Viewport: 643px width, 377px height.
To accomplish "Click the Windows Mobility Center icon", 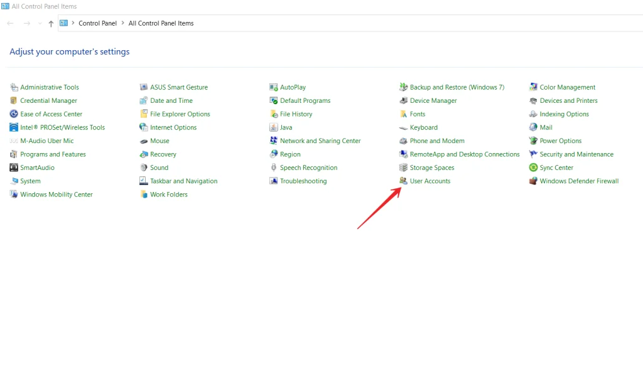I will click(x=14, y=194).
